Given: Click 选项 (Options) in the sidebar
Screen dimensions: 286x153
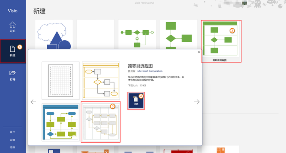Looking at the screenshot, I should pos(13,147).
